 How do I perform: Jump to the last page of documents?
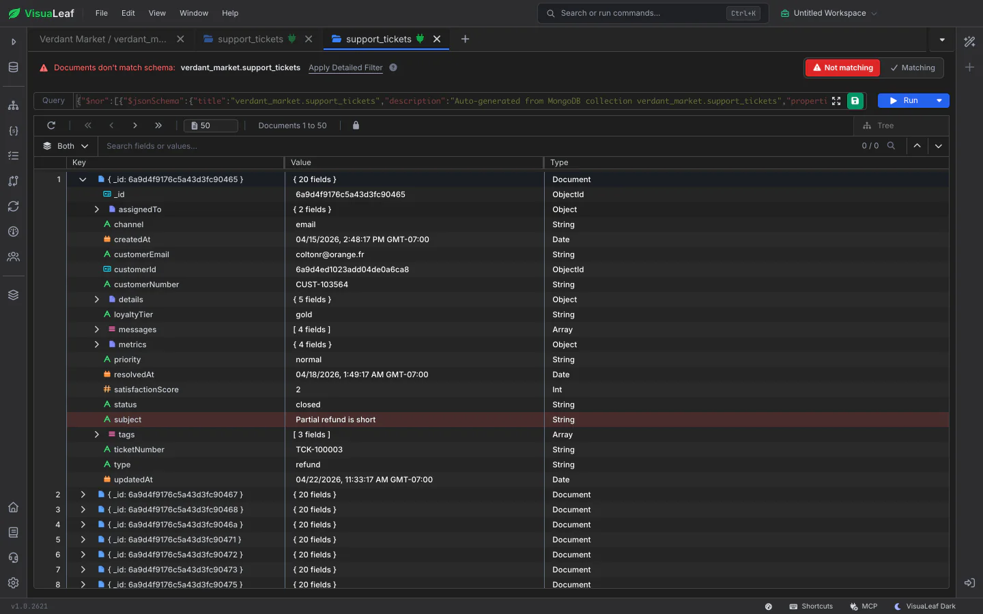[158, 126]
